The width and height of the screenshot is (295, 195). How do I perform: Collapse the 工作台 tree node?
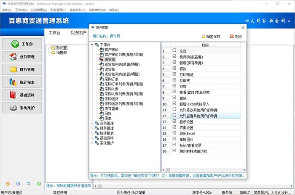click(92, 45)
